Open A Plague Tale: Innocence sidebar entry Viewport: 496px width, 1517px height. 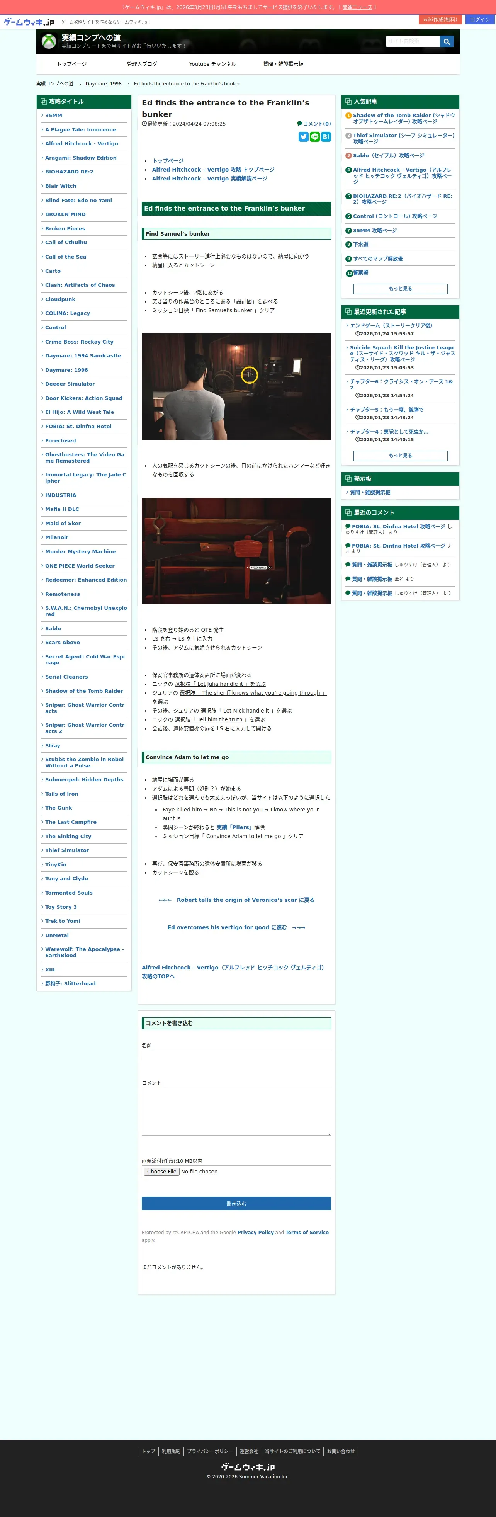81,129
